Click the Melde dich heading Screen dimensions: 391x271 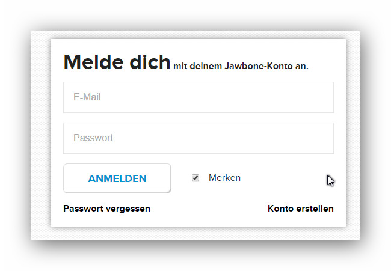pos(117,62)
